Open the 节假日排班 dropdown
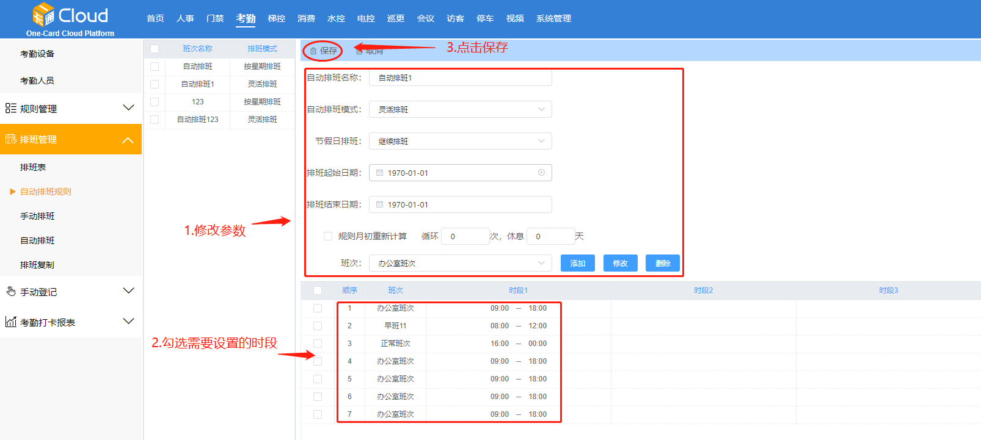Image resolution: width=981 pixels, height=440 pixels. [x=460, y=141]
